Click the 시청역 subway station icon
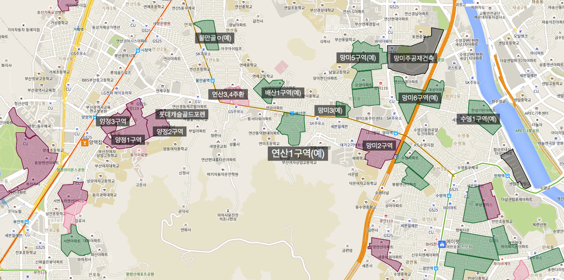The image size is (564, 280). pyautogui.click(x=138, y=50)
